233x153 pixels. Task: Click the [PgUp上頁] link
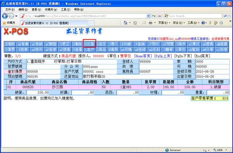[x=163, y=56]
